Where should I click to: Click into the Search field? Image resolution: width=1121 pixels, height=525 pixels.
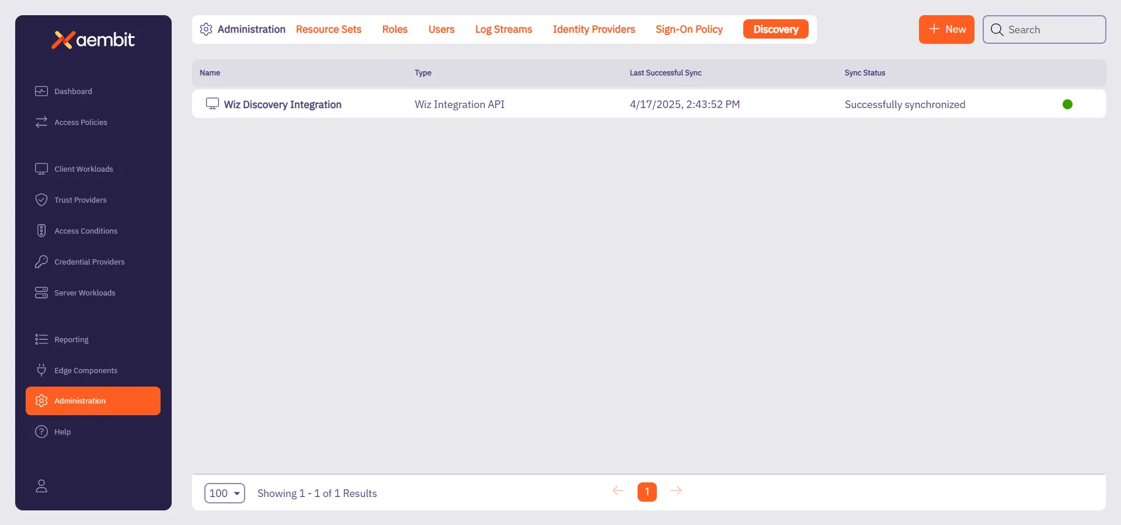tap(1045, 29)
